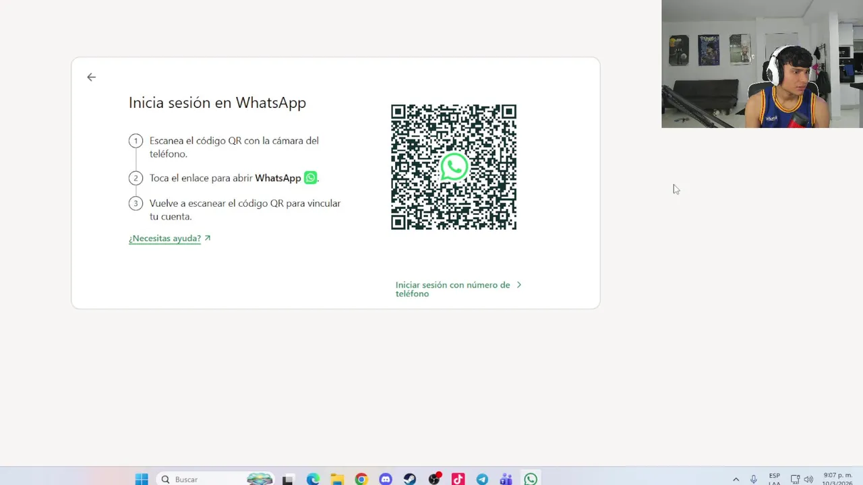Screen dimensions: 863x485
Task: Switch ESP LAA keyboard language
Action: (775, 480)
